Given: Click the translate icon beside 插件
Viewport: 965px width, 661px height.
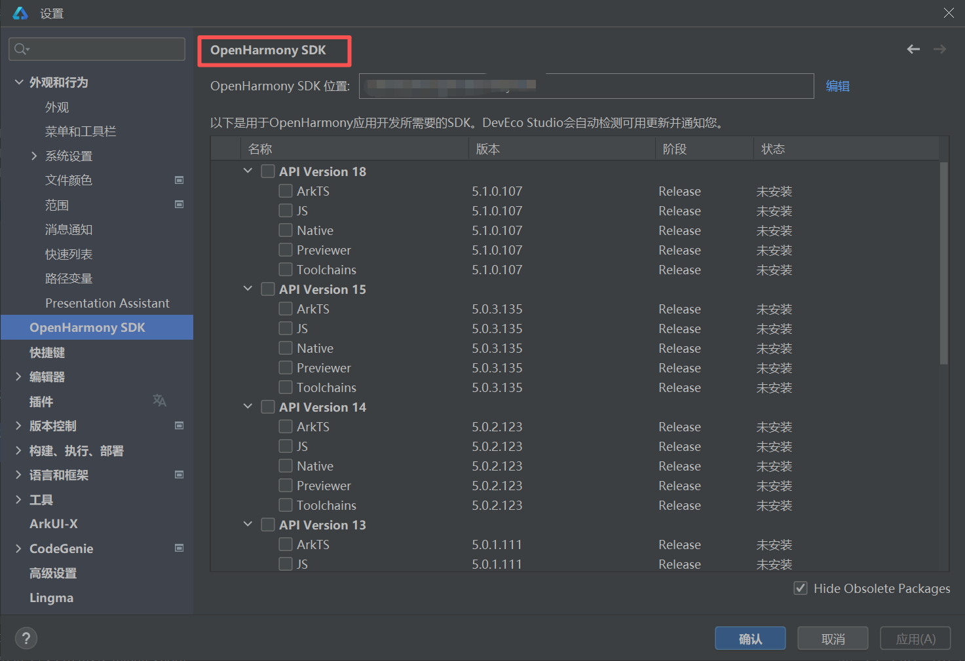Looking at the screenshot, I should click(x=159, y=401).
